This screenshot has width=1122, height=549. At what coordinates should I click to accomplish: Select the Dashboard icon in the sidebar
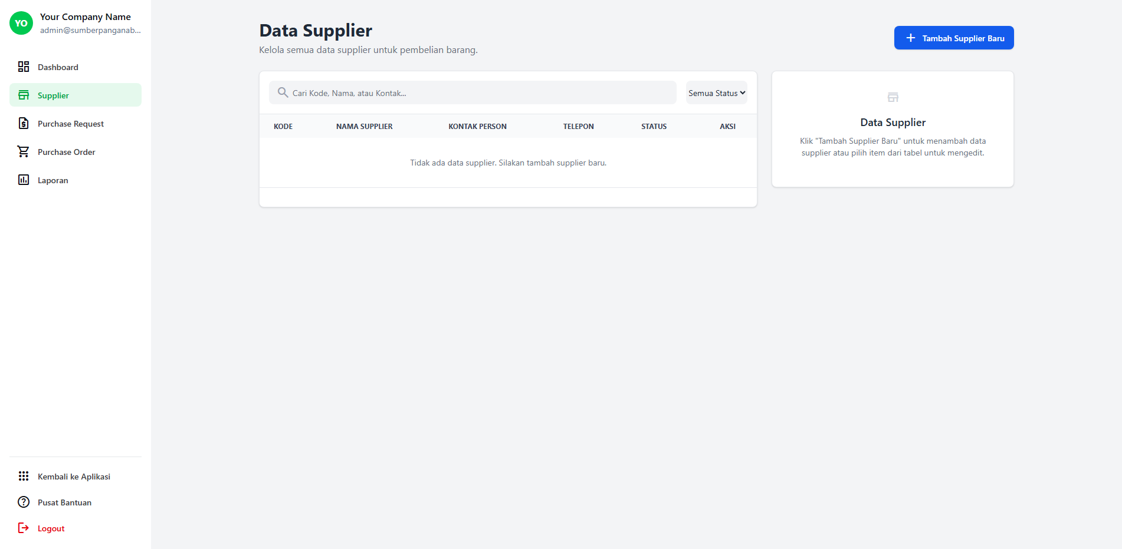(24, 67)
